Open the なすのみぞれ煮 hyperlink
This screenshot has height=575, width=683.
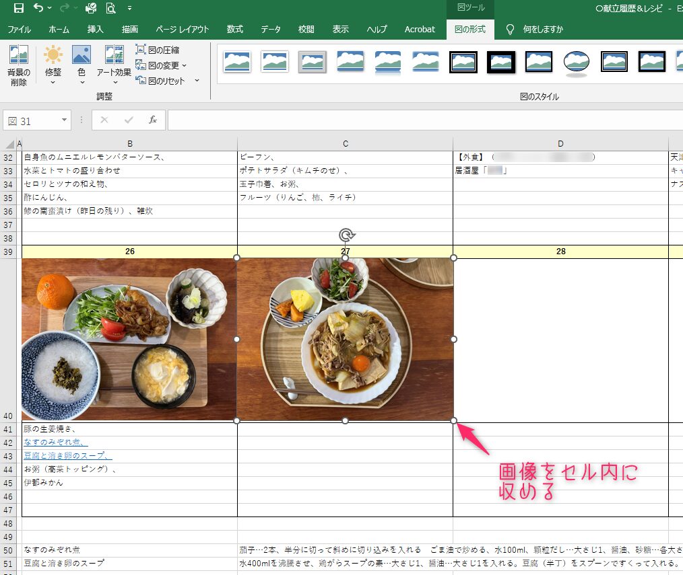(55, 442)
